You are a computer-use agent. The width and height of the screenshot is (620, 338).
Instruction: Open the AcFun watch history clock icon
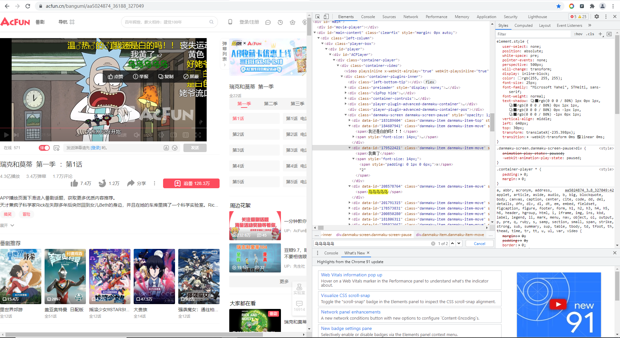pos(280,22)
